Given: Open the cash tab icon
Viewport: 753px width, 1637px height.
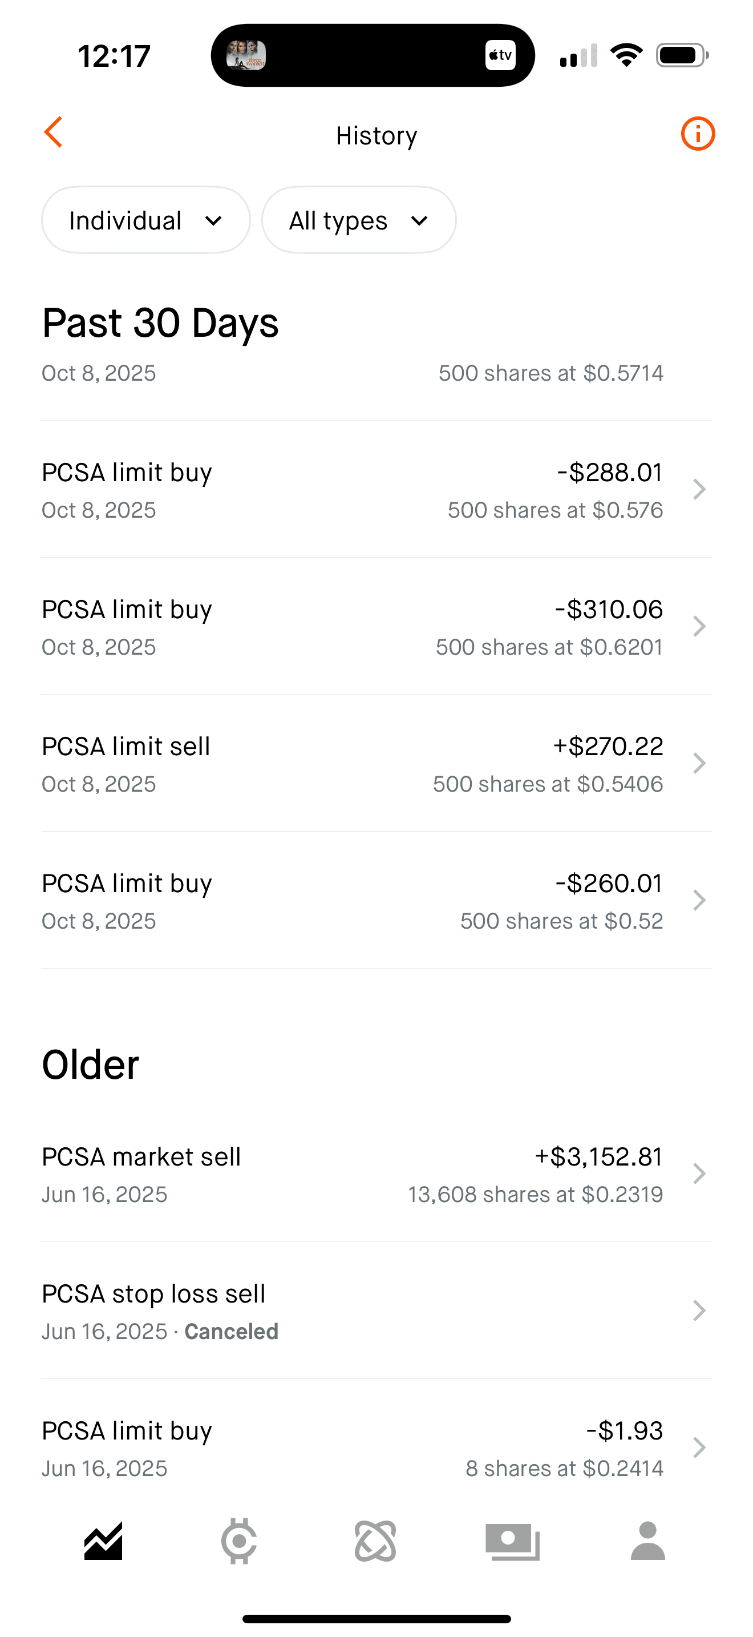Looking at the screenshot, I should (512, 1541).
